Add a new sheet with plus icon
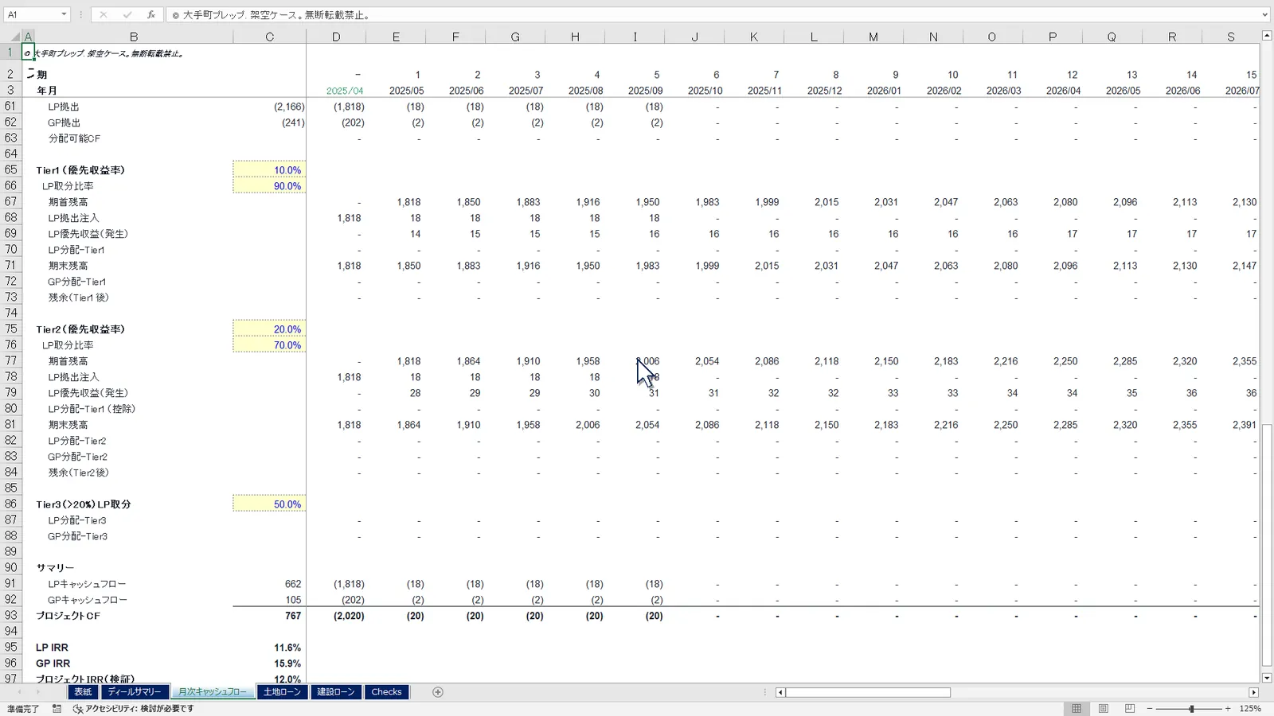The width and height of the screenshot is (1274, 716). (437, 692)
